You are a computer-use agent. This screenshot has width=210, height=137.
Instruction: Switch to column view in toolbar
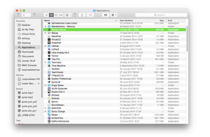pyautogui.click(x=56, y=15)
